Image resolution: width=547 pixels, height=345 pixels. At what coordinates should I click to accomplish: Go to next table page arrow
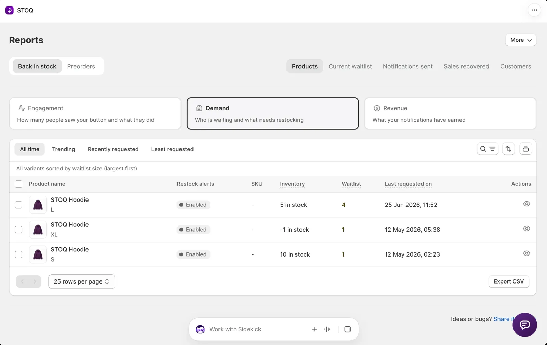tap(35, 281)
